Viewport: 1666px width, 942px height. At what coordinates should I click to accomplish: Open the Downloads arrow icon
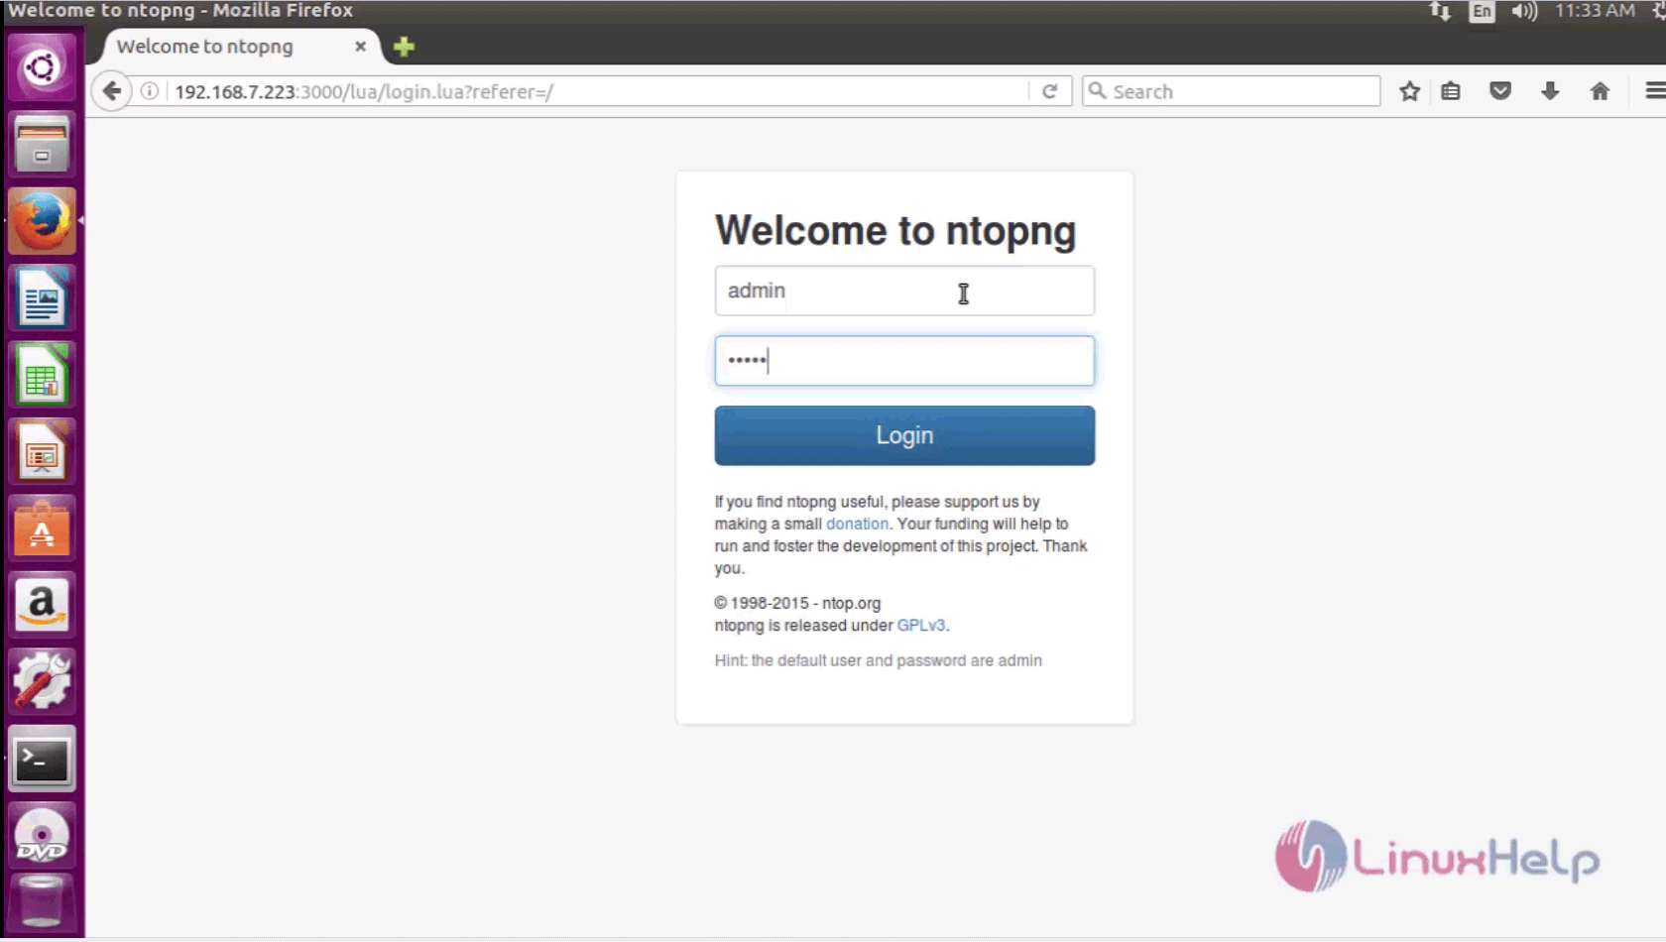click(1550, 91)
